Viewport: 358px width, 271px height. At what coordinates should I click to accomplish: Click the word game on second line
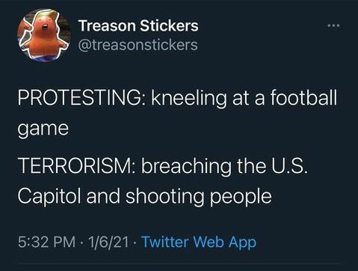43,130
